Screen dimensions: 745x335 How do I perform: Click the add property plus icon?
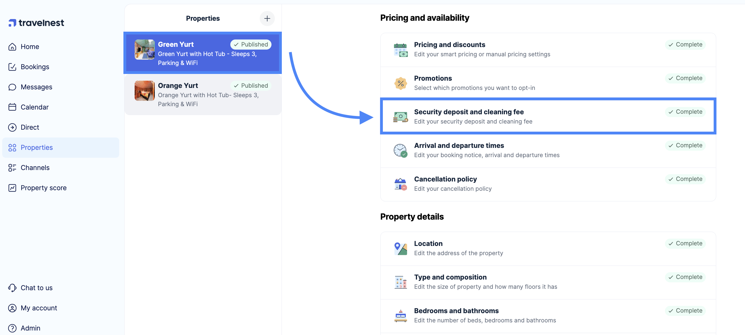tap(267, 18)
